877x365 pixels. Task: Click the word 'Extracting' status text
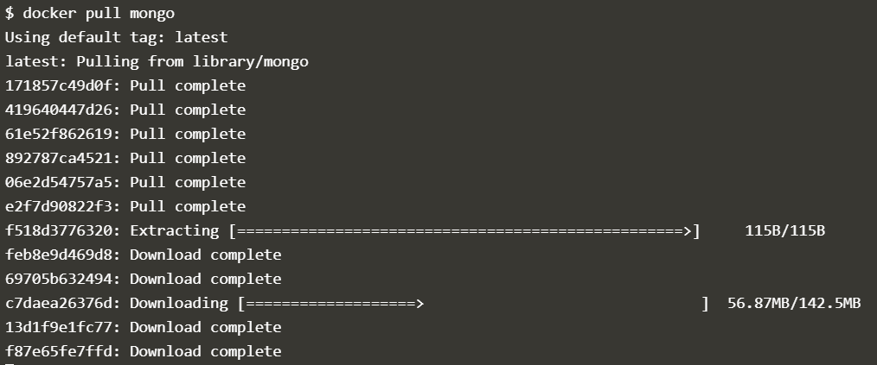tap(174, 230)
